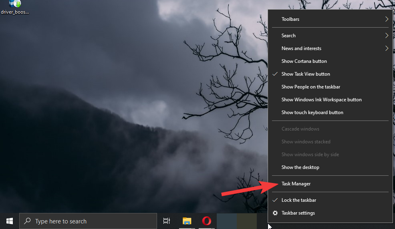Image resolution: width=395 pixels, height=229 pixels.
Task: Toggle Lock the taskbar option
Action: 330,200
